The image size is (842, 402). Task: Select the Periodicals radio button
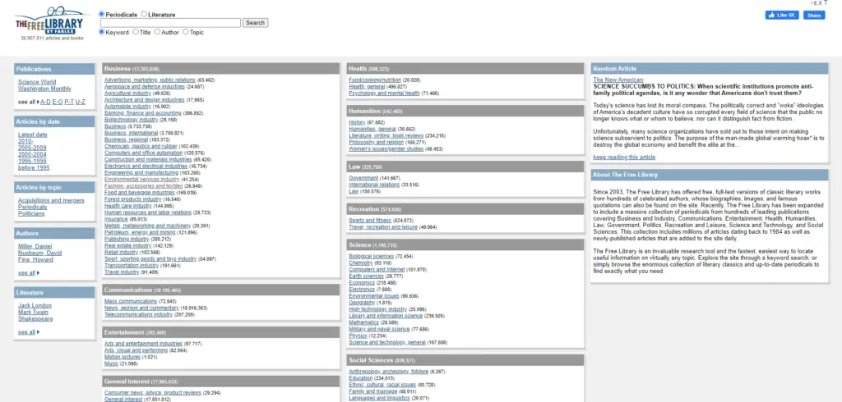click(102, 14)
